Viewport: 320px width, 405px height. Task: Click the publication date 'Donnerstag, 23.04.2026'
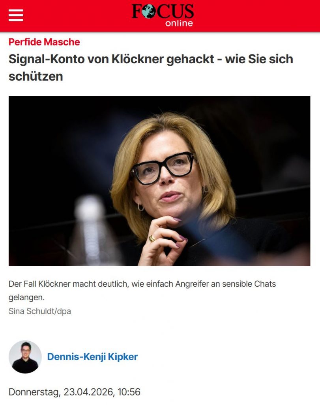point(61,392)
